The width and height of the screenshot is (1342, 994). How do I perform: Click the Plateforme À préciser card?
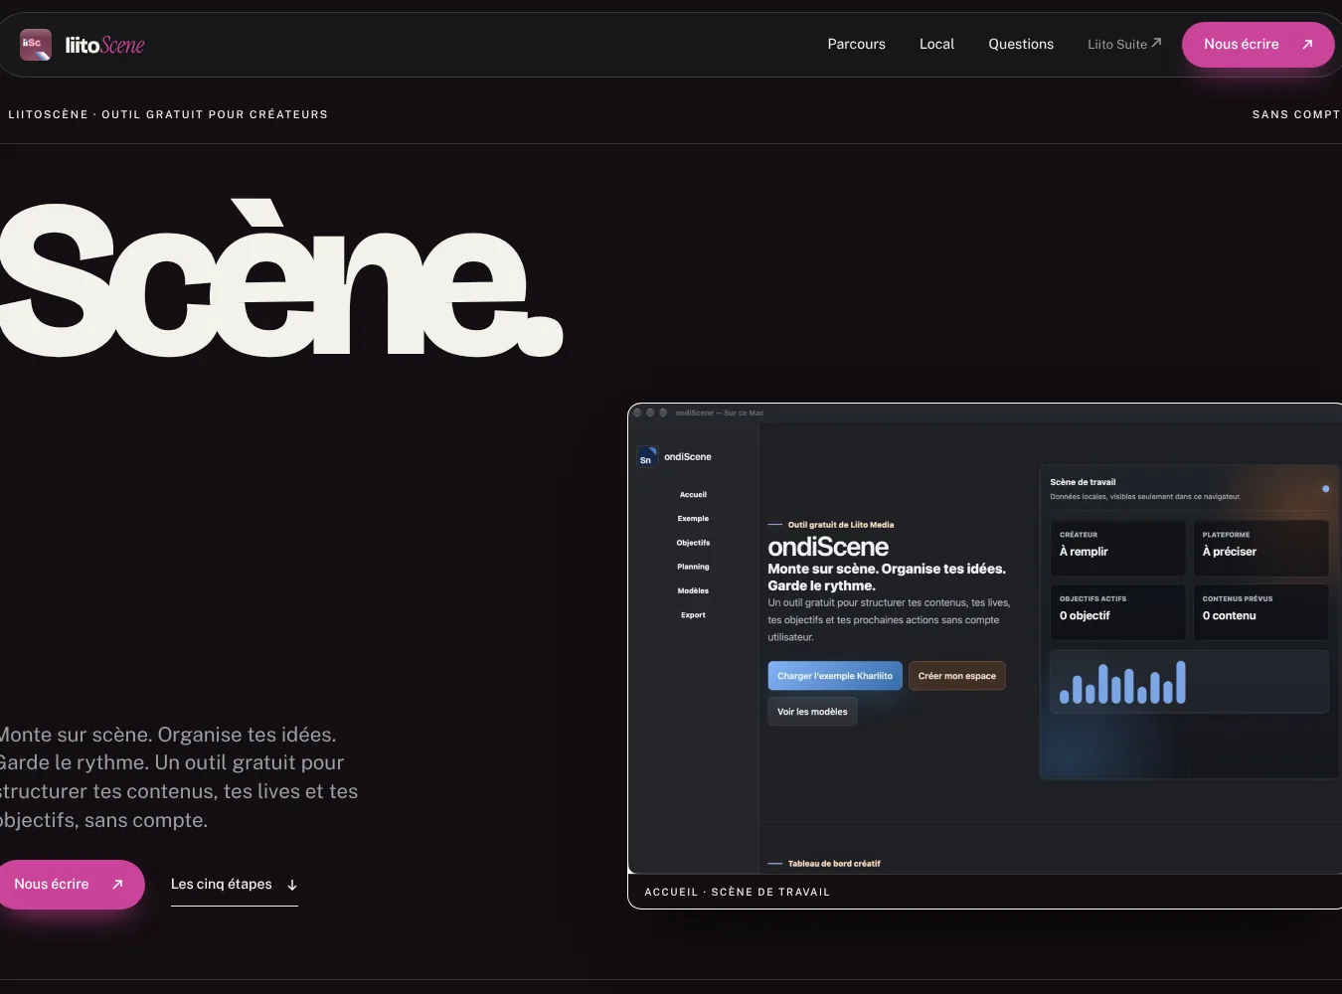coord(1260,548)
